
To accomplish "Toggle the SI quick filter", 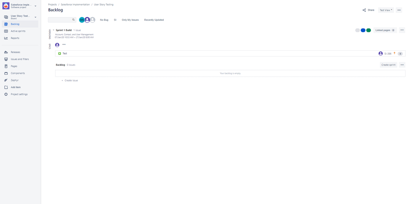I will tap(115, 20).
